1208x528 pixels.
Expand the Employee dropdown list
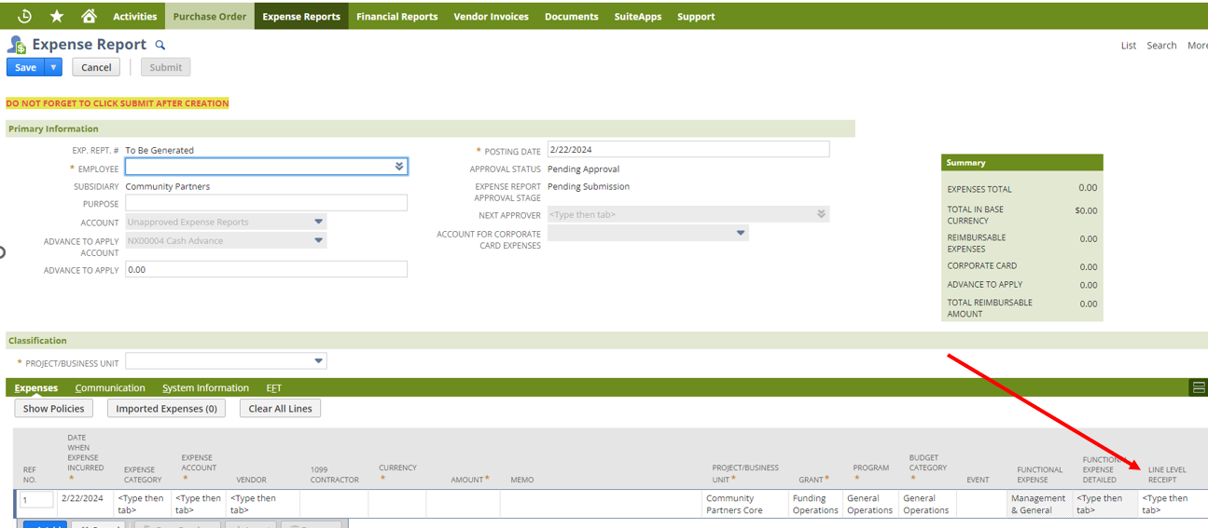pos(399,167)
